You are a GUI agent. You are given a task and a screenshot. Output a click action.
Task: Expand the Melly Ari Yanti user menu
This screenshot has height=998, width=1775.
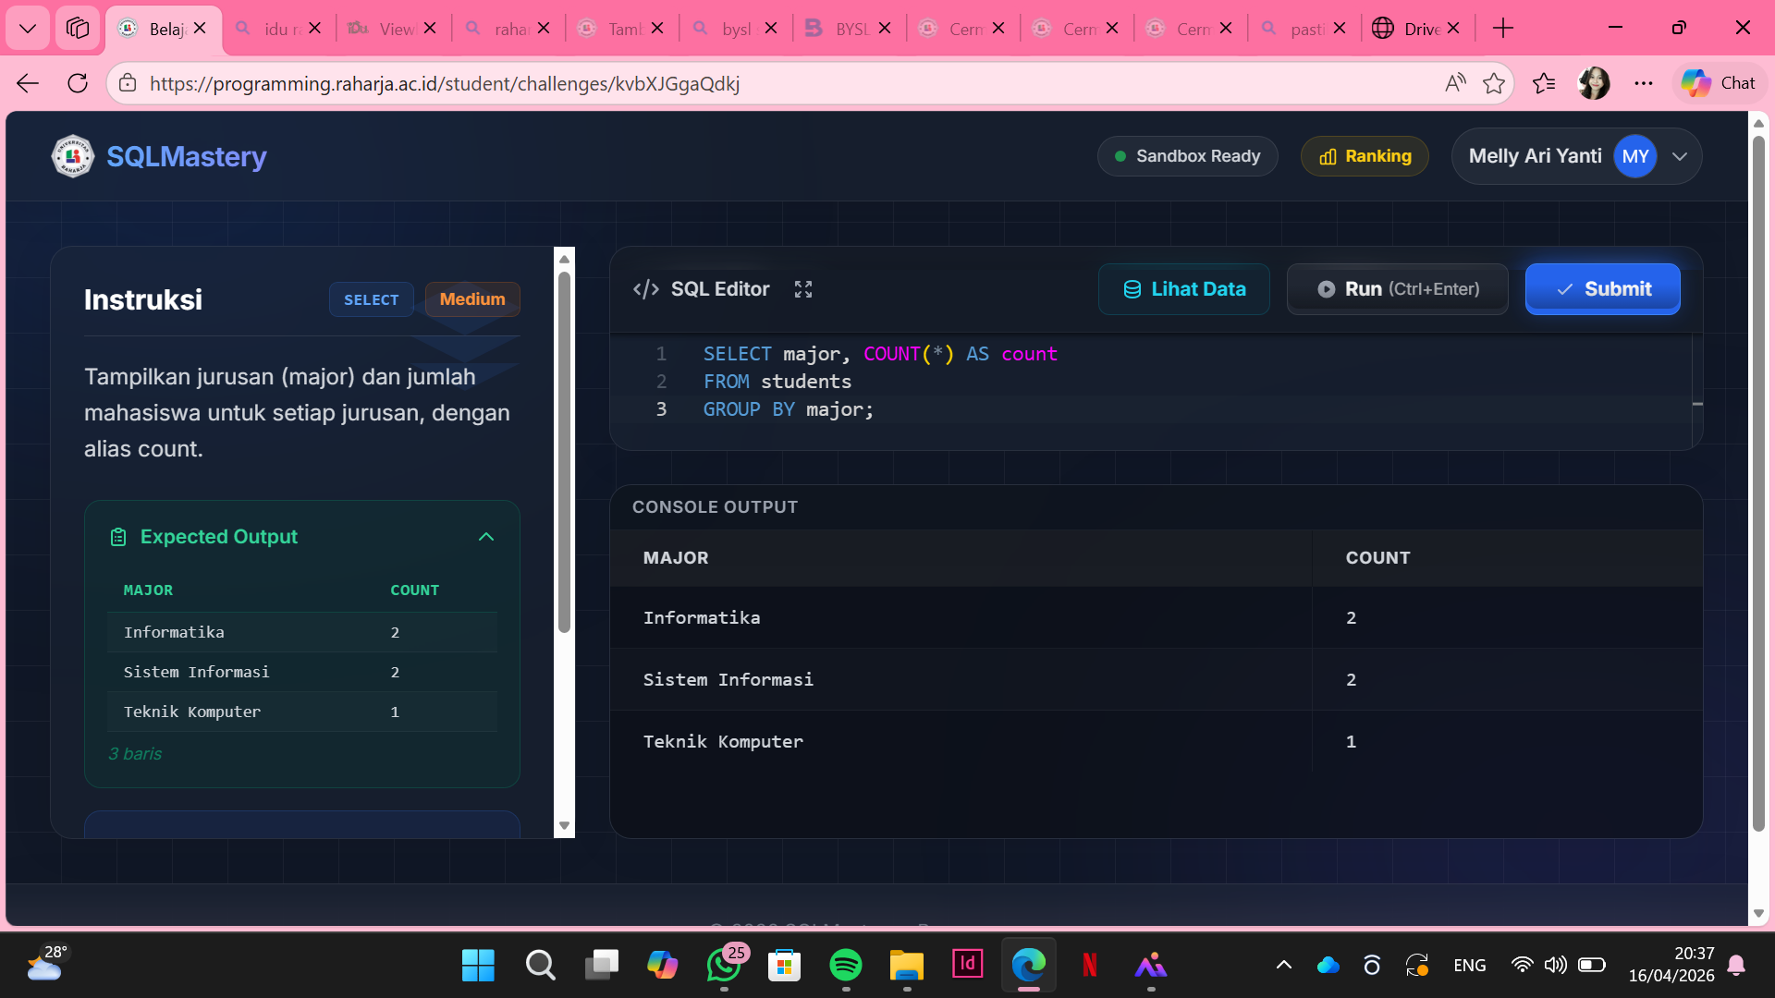click(1680, 156)
